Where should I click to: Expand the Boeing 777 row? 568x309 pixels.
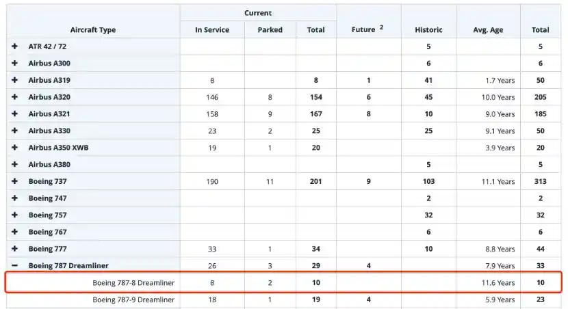[14, 249]
